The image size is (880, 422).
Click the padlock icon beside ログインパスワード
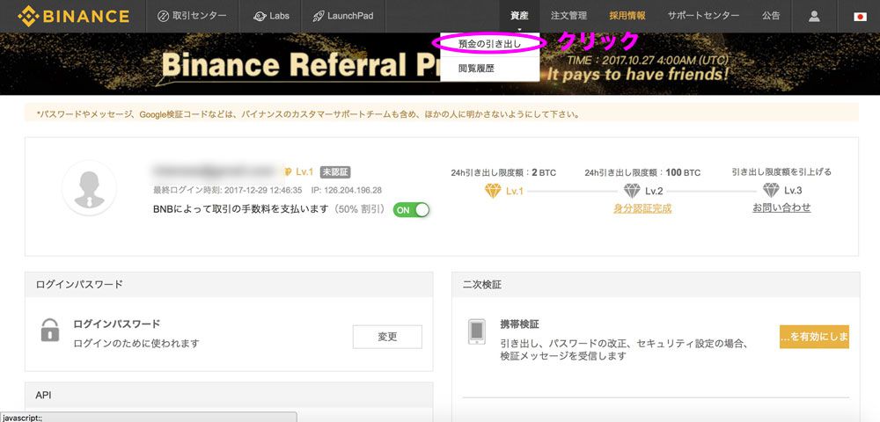[50, 330]
